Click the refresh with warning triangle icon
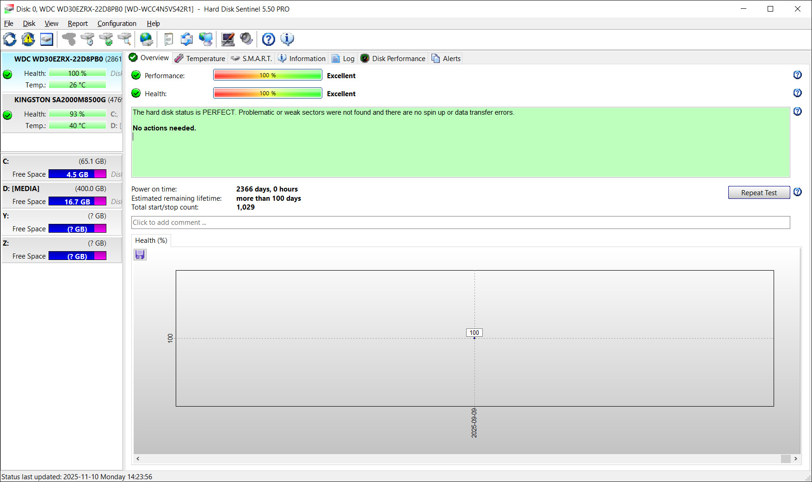812x482 pixels. pyautogui.click(x=28, y=39)
